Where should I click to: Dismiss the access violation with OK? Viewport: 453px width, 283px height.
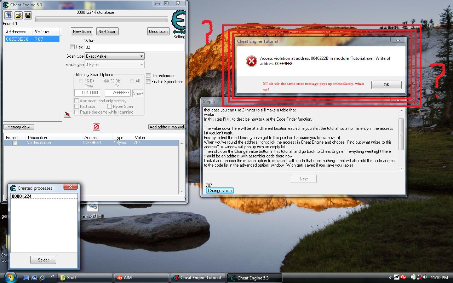click(x=386, y=85)
